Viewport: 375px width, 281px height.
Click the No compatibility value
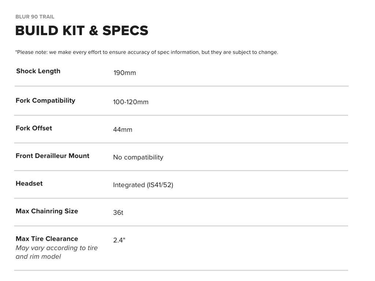tap(138, 157)
